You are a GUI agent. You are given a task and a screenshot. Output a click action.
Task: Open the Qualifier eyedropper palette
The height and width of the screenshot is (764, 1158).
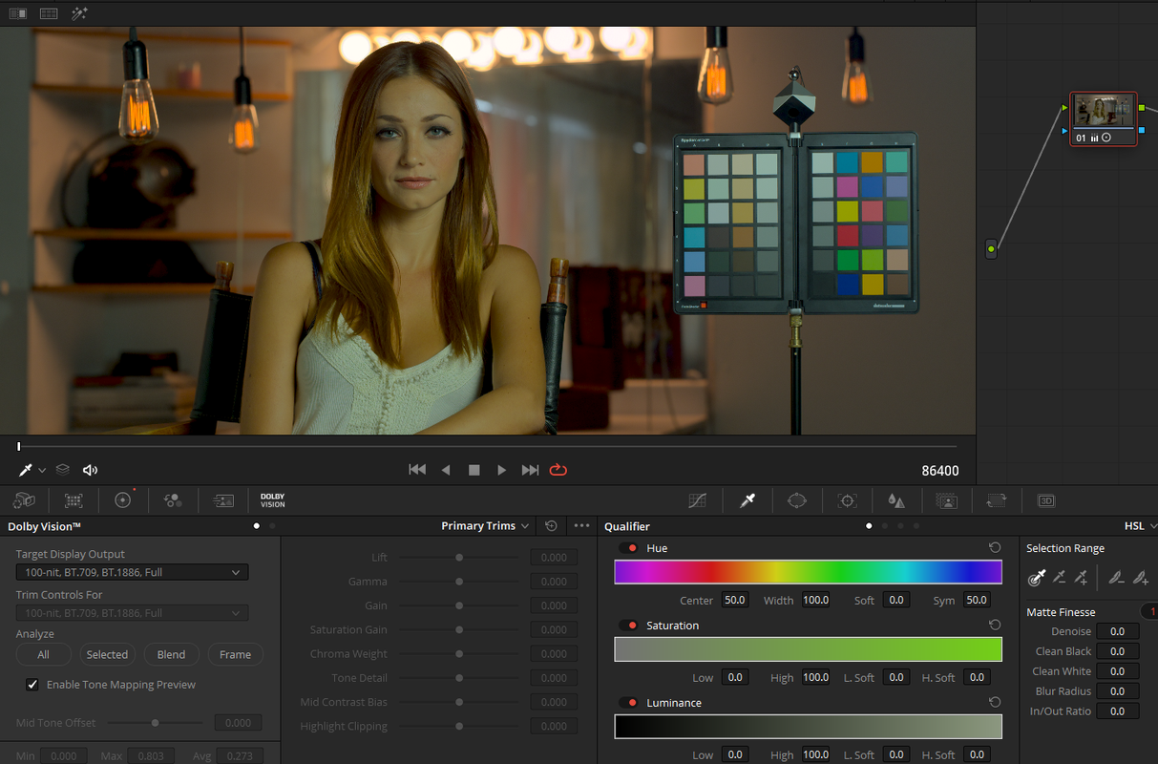coord(747,500)
